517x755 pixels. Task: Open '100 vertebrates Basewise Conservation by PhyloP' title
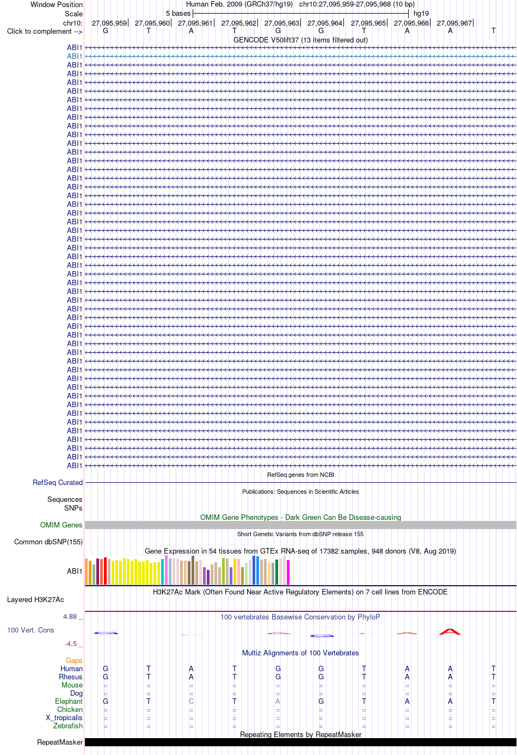click(300, 617)
